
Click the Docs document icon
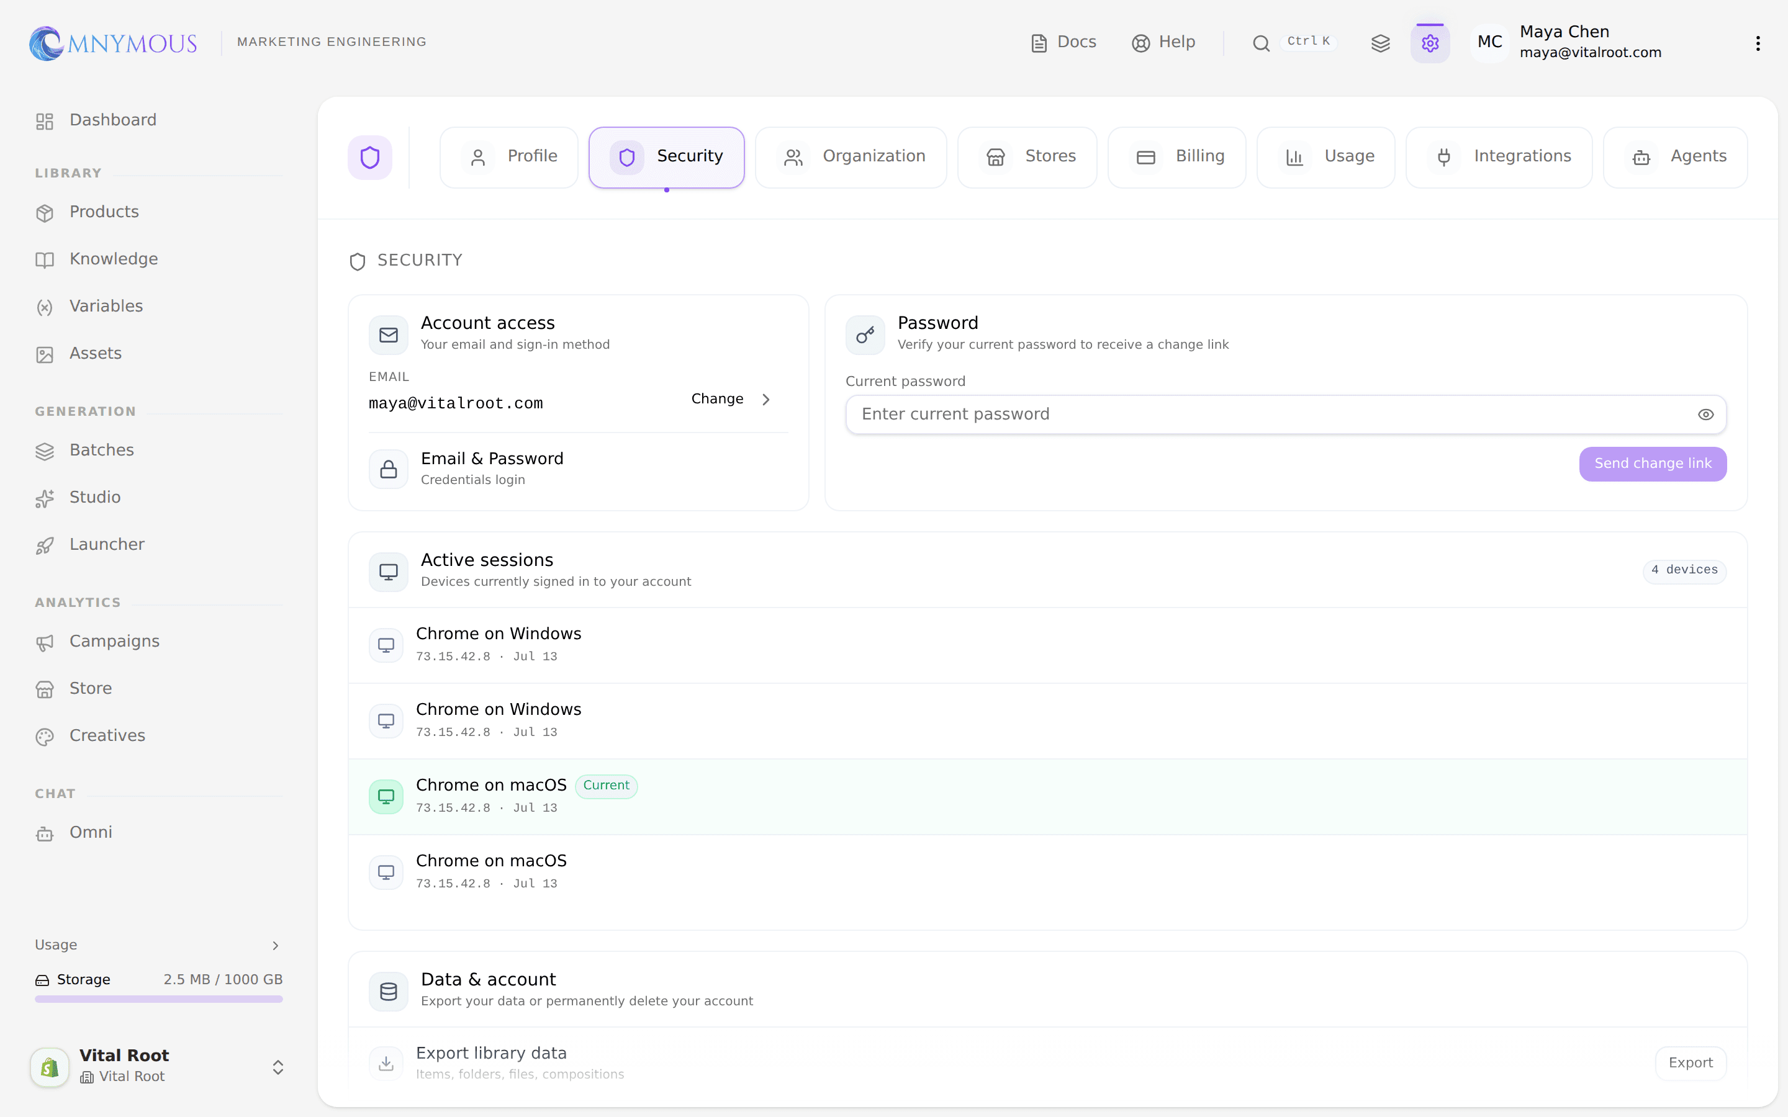pos(1039,43)
